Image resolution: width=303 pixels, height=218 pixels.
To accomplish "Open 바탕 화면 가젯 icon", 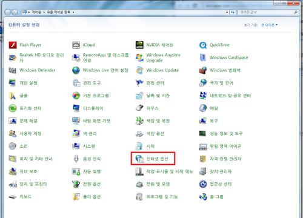I will point(76,121).
